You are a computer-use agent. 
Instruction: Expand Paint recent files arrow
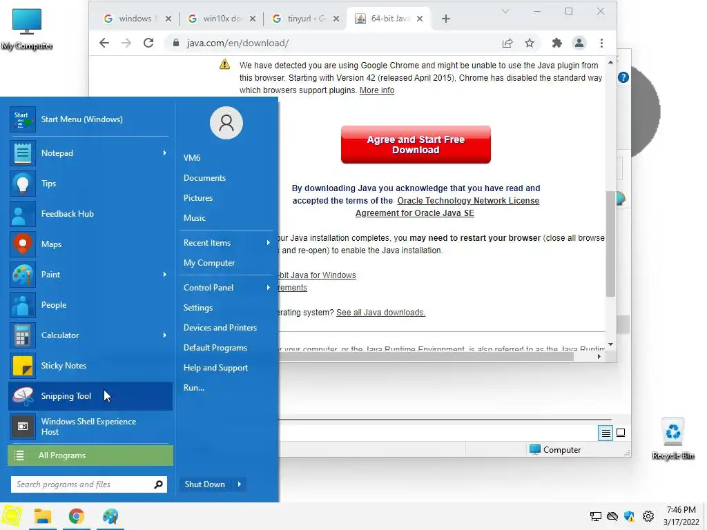(x=164, y=275)
